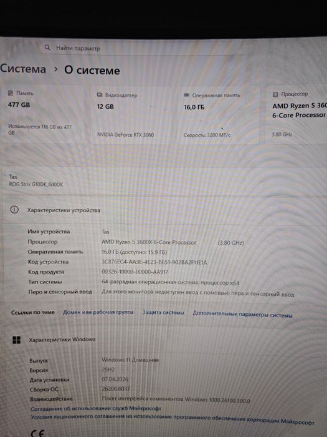Image resolution: width=327 pixels, height=437 pixels.
Task: Open Соглашение об использовании служб Майкрософт
Action: (x=96, y=408)
